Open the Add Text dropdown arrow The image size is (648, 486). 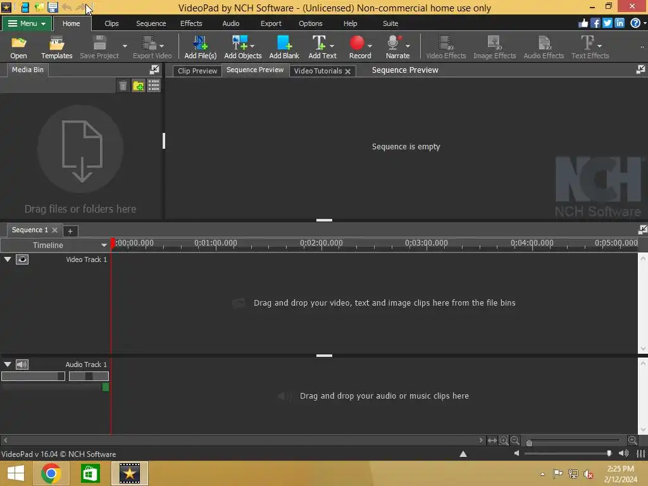332,46
